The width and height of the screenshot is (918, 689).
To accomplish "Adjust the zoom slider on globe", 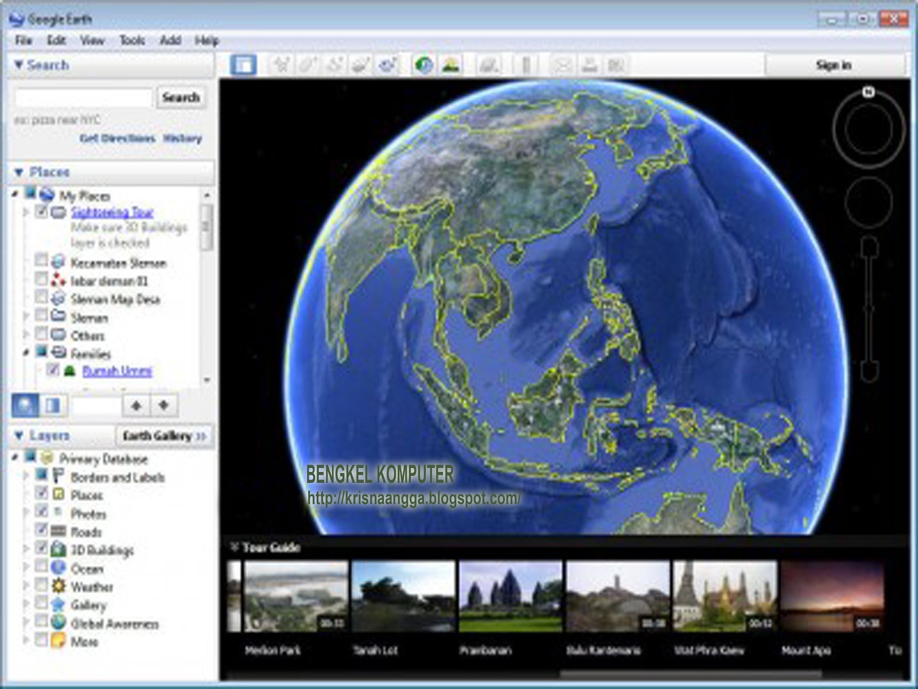I will click(870, 310).
